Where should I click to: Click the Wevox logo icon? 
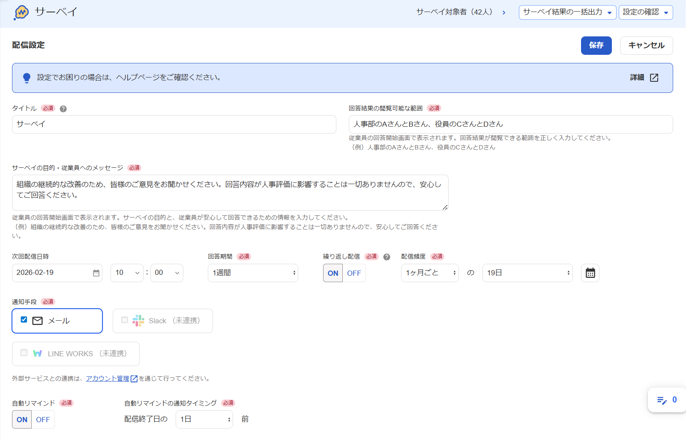pyautogui.click(x=21, y=12)
